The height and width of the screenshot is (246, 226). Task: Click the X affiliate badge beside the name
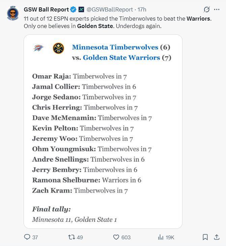81,9
